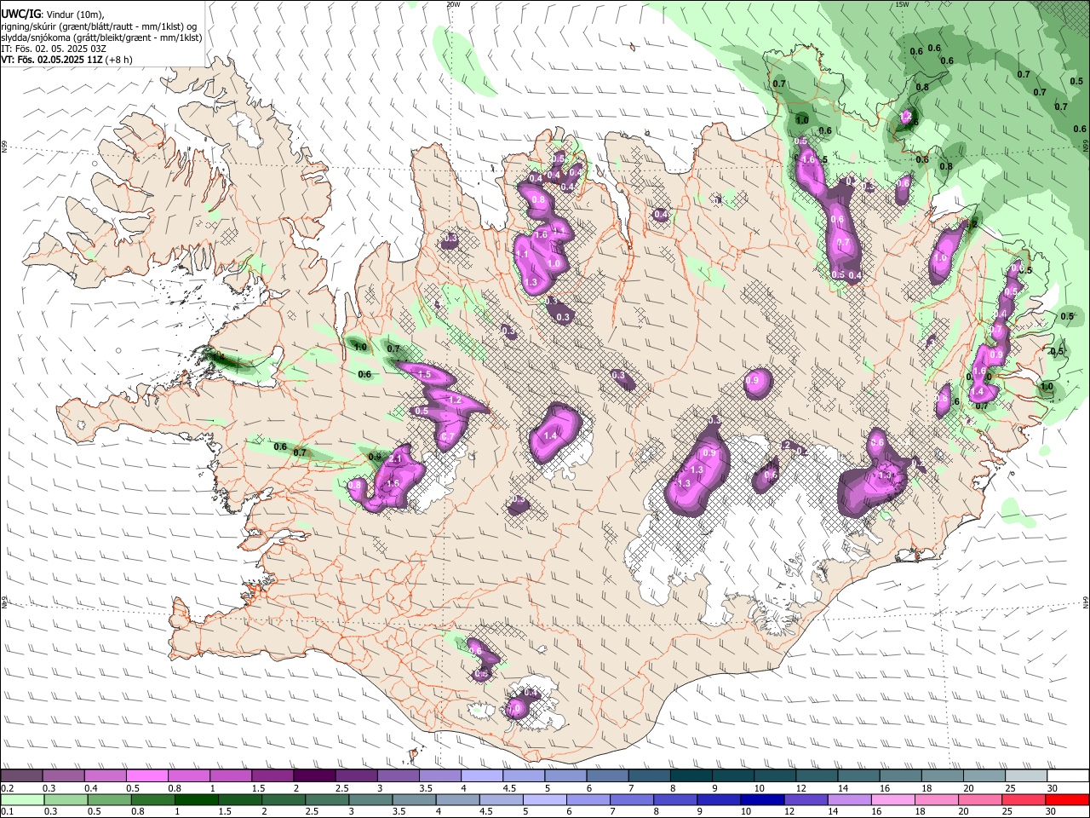The width and height of the screenshot is (1090, 818).
Task: Click the pale grey top-row swatch between 25 and 30
Action: (1026, 776)
